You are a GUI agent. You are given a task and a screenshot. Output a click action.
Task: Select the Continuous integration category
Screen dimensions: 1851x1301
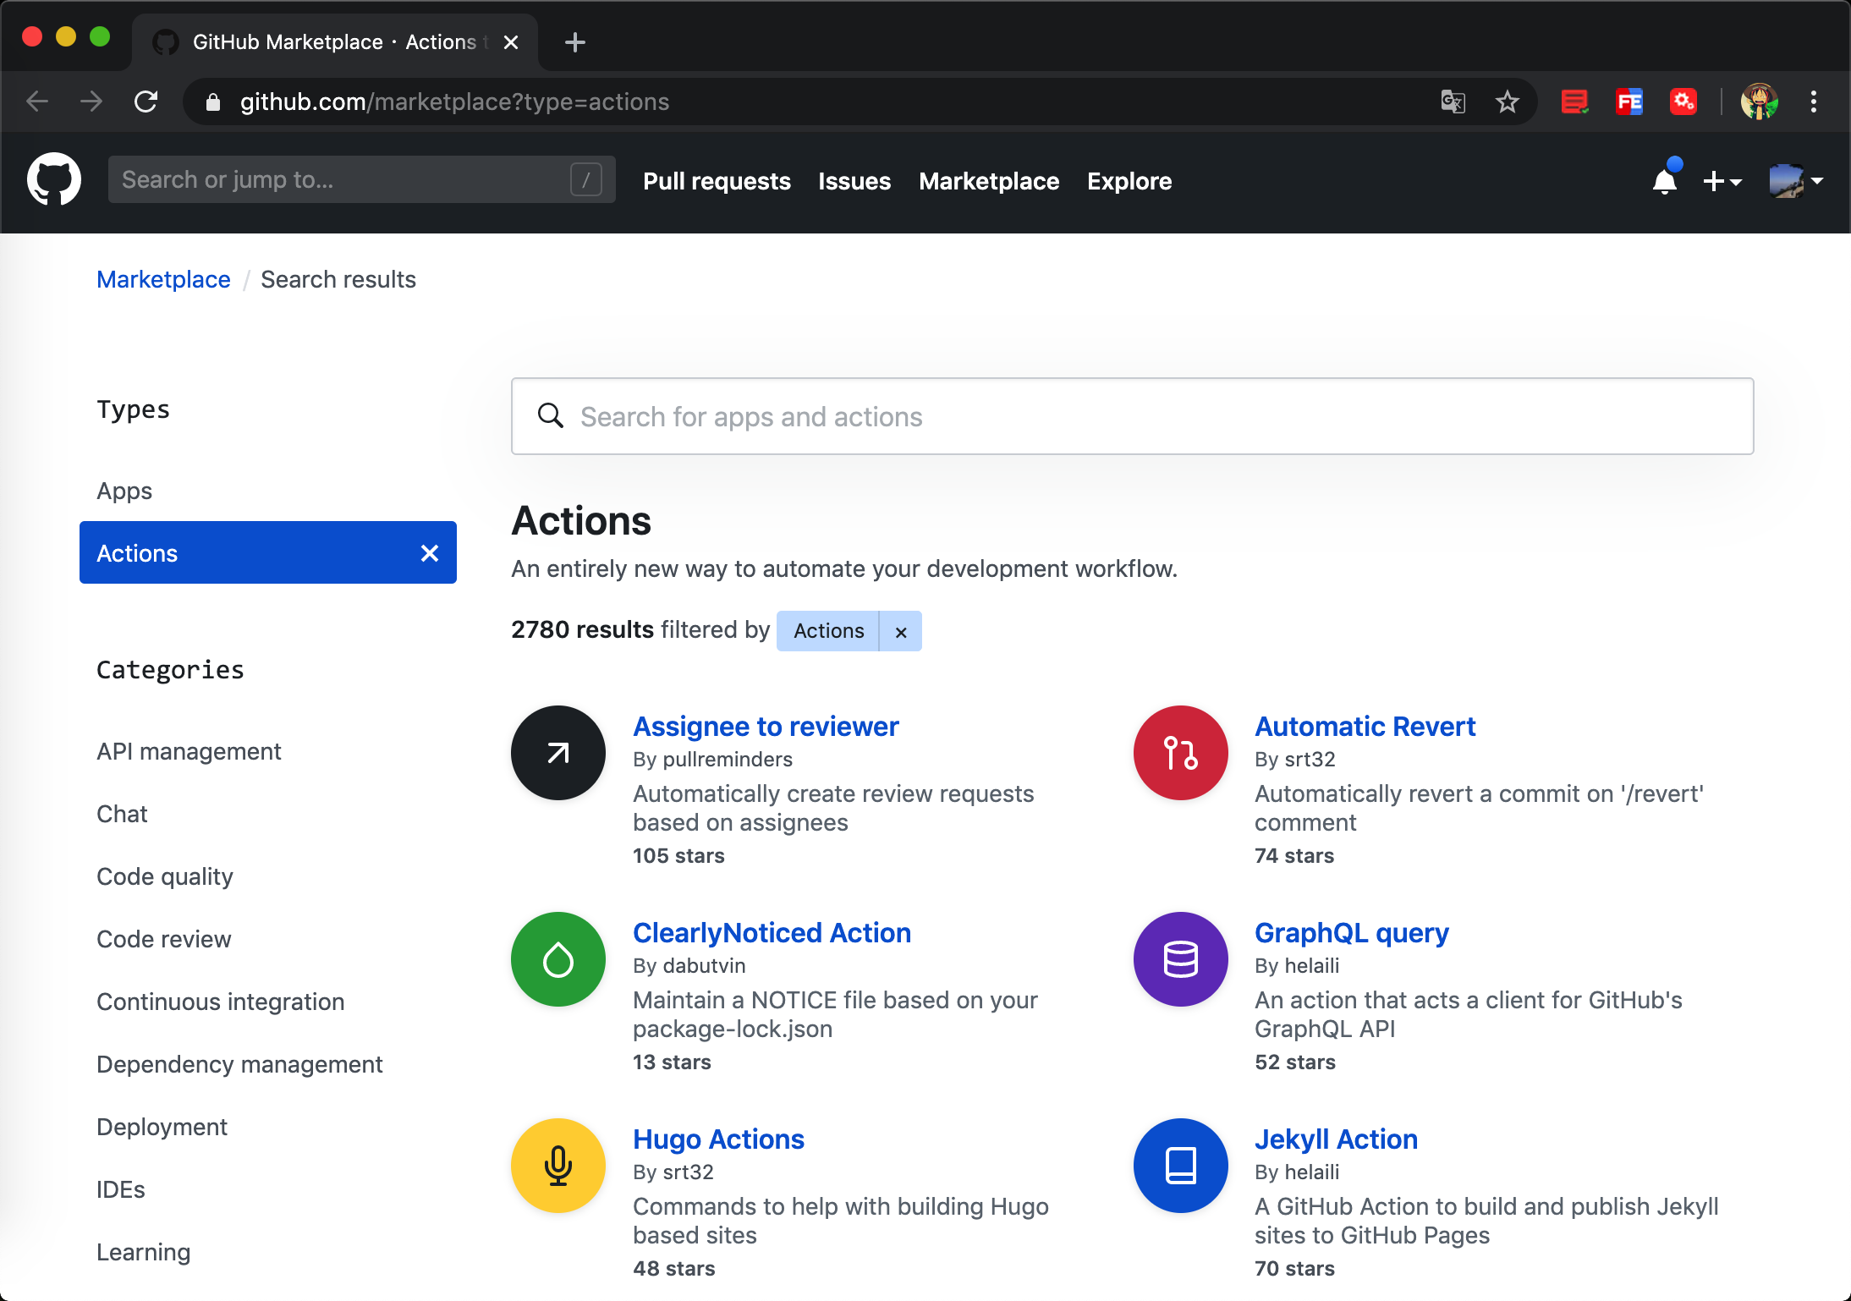pos(221,1002)
